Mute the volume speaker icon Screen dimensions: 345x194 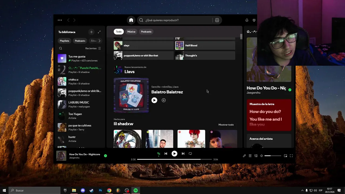click(261, 156)
